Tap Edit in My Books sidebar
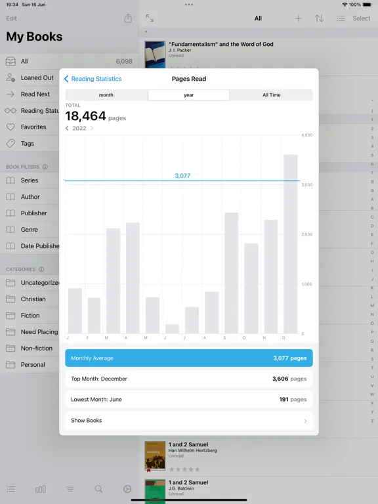The width and height of the screenshot is (378, 504). 11,18
